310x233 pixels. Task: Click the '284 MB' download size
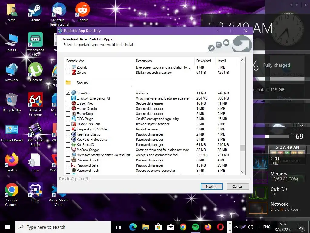tap(202, 98)
